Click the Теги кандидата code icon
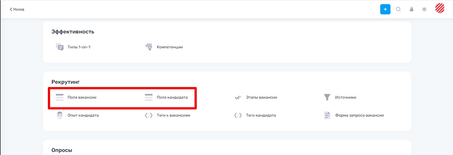The width and height of the screenshot is (453, 155). click(x=238, y=115)
